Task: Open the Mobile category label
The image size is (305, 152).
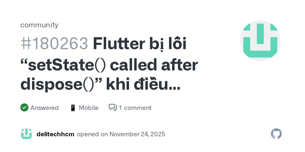Action: click(89, 108)
